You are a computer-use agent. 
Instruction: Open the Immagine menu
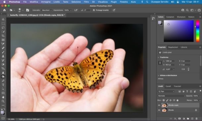[x=46, y=2]
